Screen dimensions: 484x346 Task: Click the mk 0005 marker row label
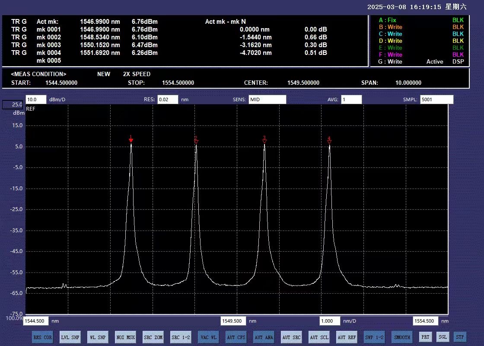[x=49, y=61]
